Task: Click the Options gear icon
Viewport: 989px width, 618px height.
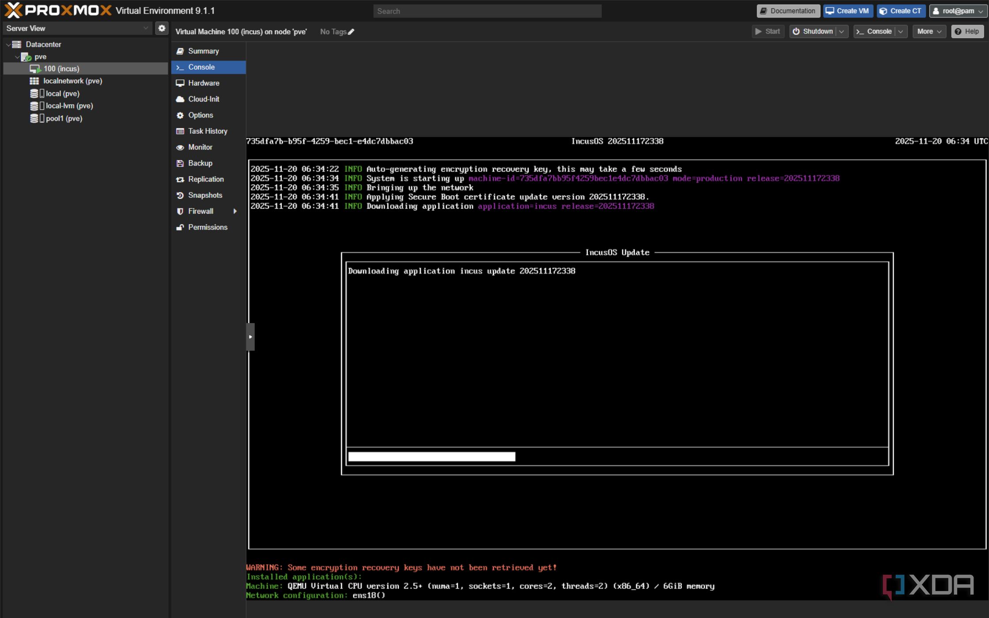Action: (180, 115)
